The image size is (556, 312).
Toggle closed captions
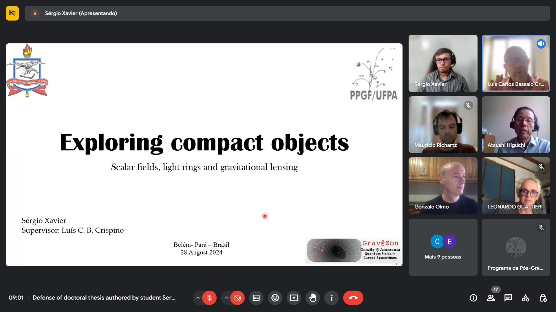click(x=256, y=298)
